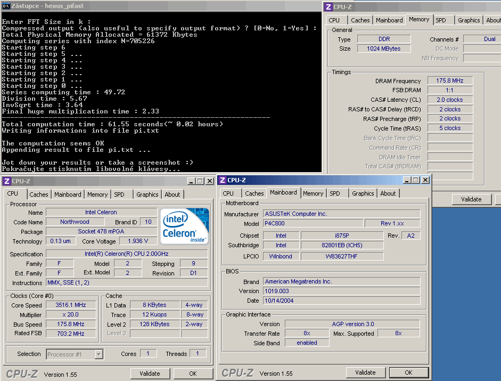Image resolution: width=501 pixels, height=381 pixels.
Task: Open the Memory tab in the Mainboard CPU-Z window
Action: (x=313, y=193)
